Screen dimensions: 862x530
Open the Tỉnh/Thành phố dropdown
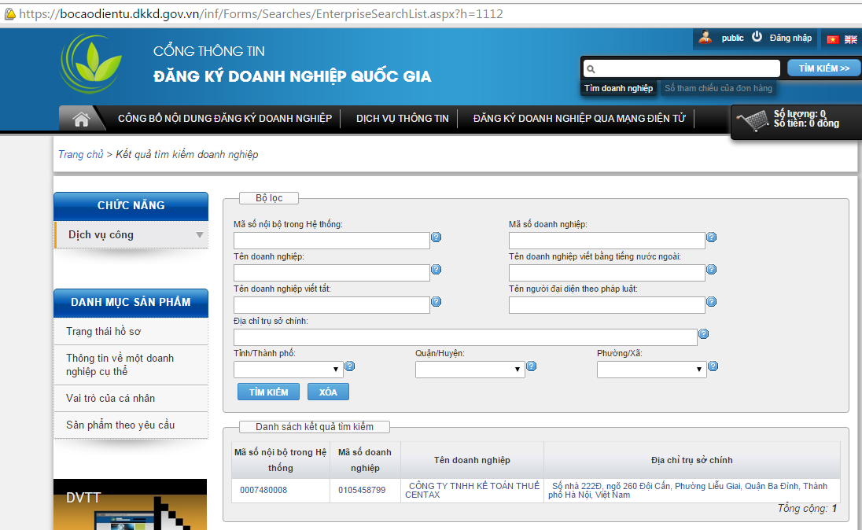tap(288, 369)
